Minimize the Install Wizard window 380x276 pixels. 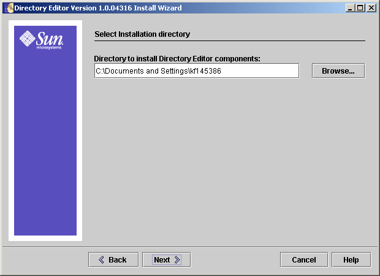click(x=350, y=8)
